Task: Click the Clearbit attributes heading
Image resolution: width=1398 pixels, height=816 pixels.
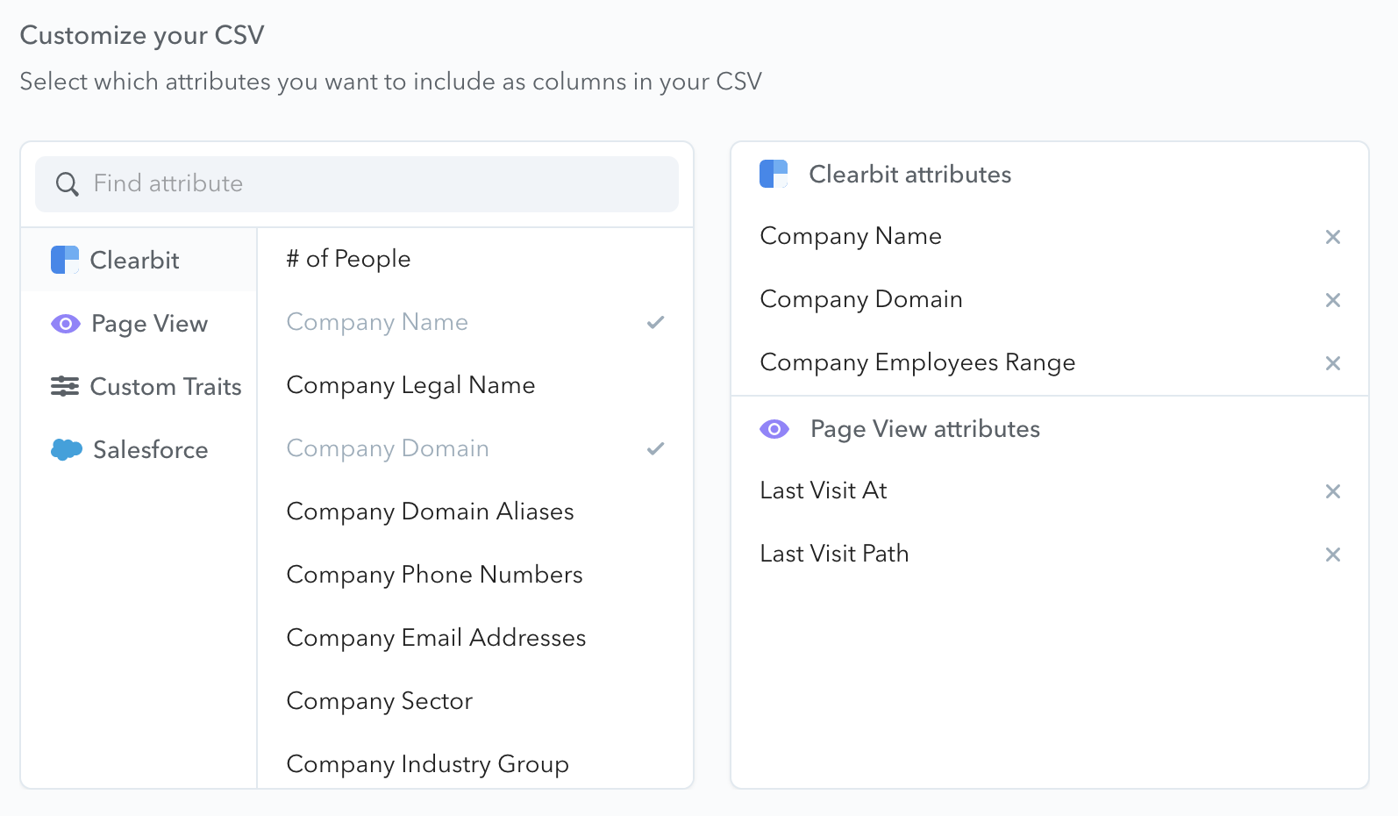Action: 910,174
